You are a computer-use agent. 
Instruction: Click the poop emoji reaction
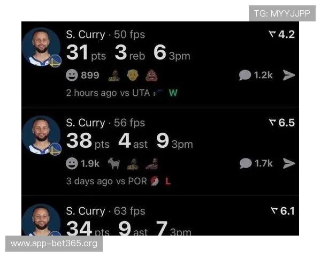click(x=152, y=75)
